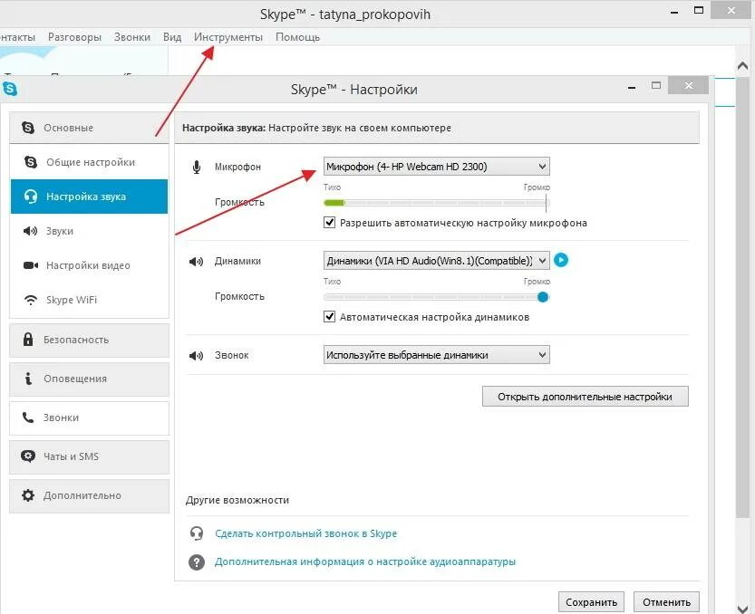Click the speaker icon beside Звонок label
Viewport: 755px width, 614px height.
(196, 356)
